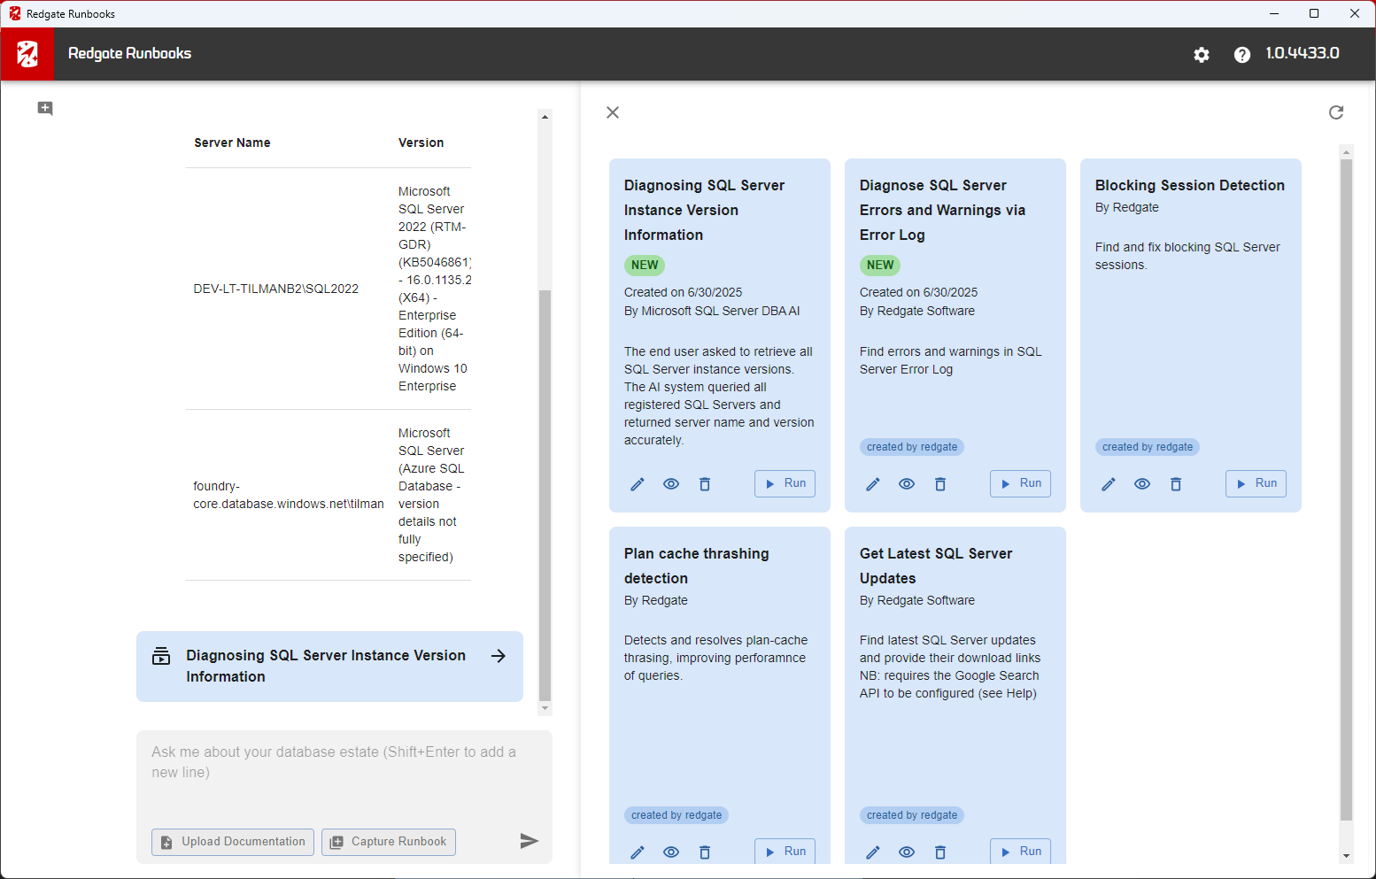
Task: Open the settings gear in header
Action: (x=1201, y=55)
